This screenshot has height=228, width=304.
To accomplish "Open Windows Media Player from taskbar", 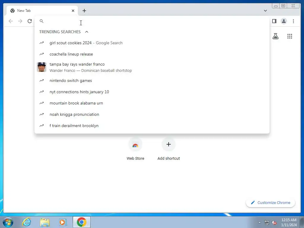I will tap(63, 222).
